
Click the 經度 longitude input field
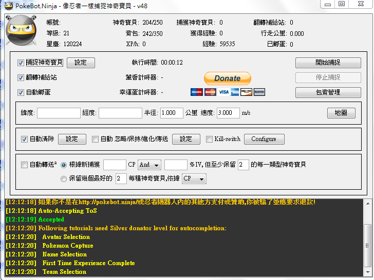(x=120, y=113)
